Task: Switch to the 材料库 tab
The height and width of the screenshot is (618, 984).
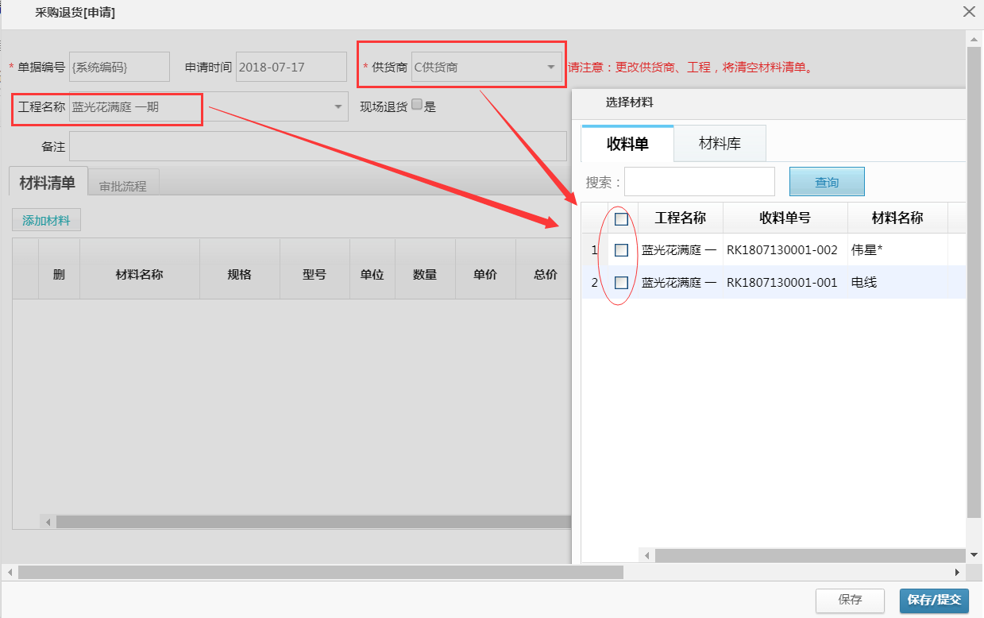Action: pyautogui.click(x=720, y=144)
